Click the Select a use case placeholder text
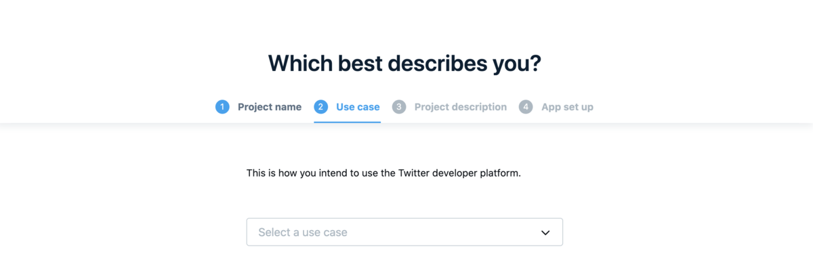This screenshot has width=813, height=272. 302,232
